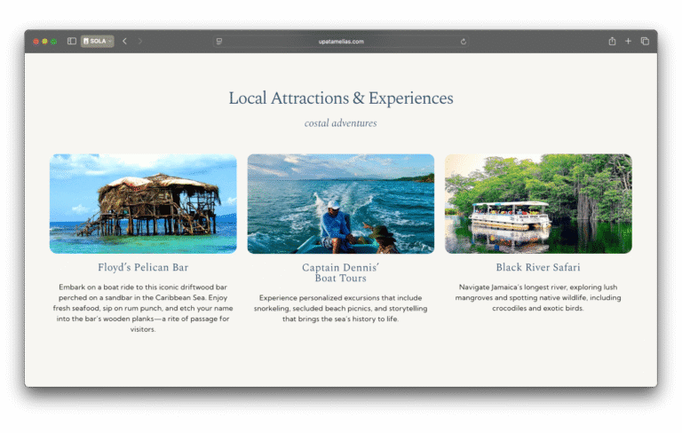Open a new tab with plus icon
The height and width of the screenshot is (433, 682).
pyautogui.click(x=628, y=41)
